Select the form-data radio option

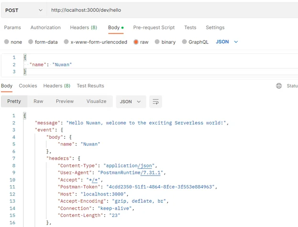coord(31,42)
